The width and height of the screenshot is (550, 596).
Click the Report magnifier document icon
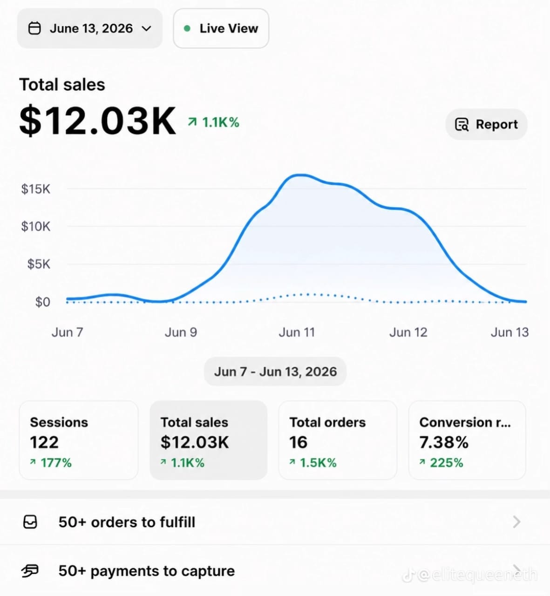pyautogui.click(x=462, y=124)
